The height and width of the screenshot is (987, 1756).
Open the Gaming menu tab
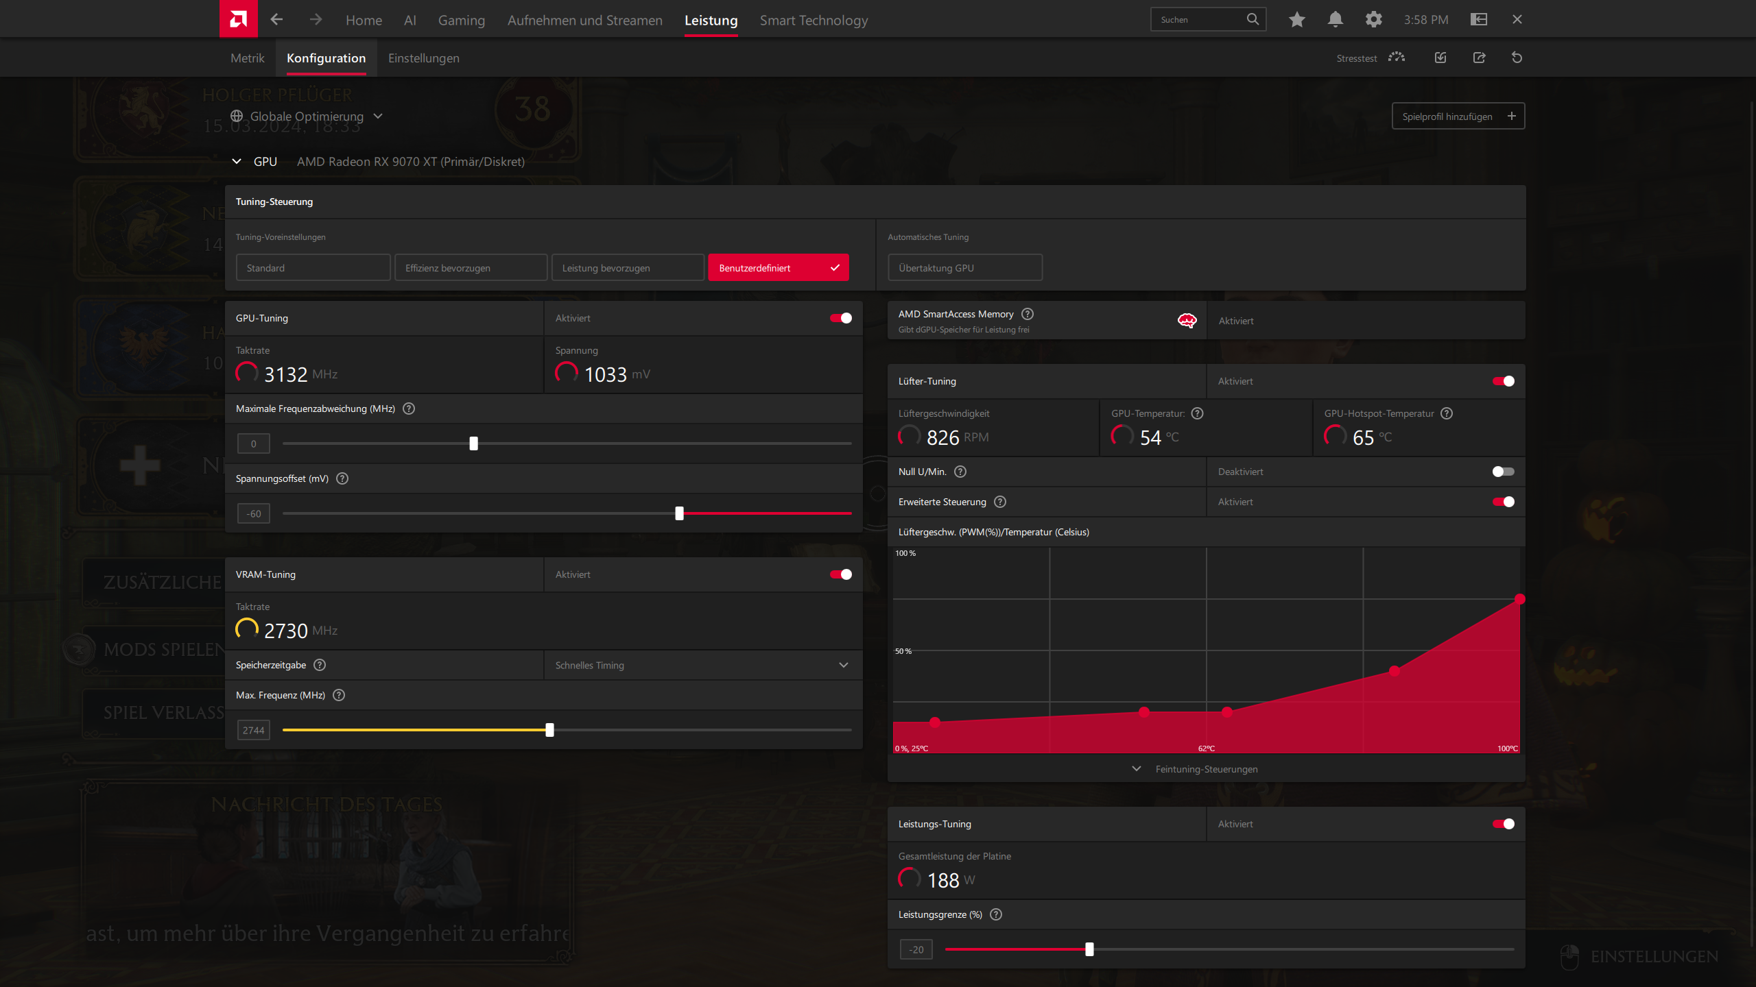tap(461, 20)
